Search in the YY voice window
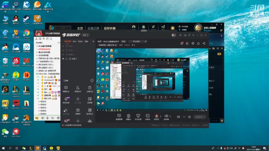 pyautogui.click(x=51, y=39)
